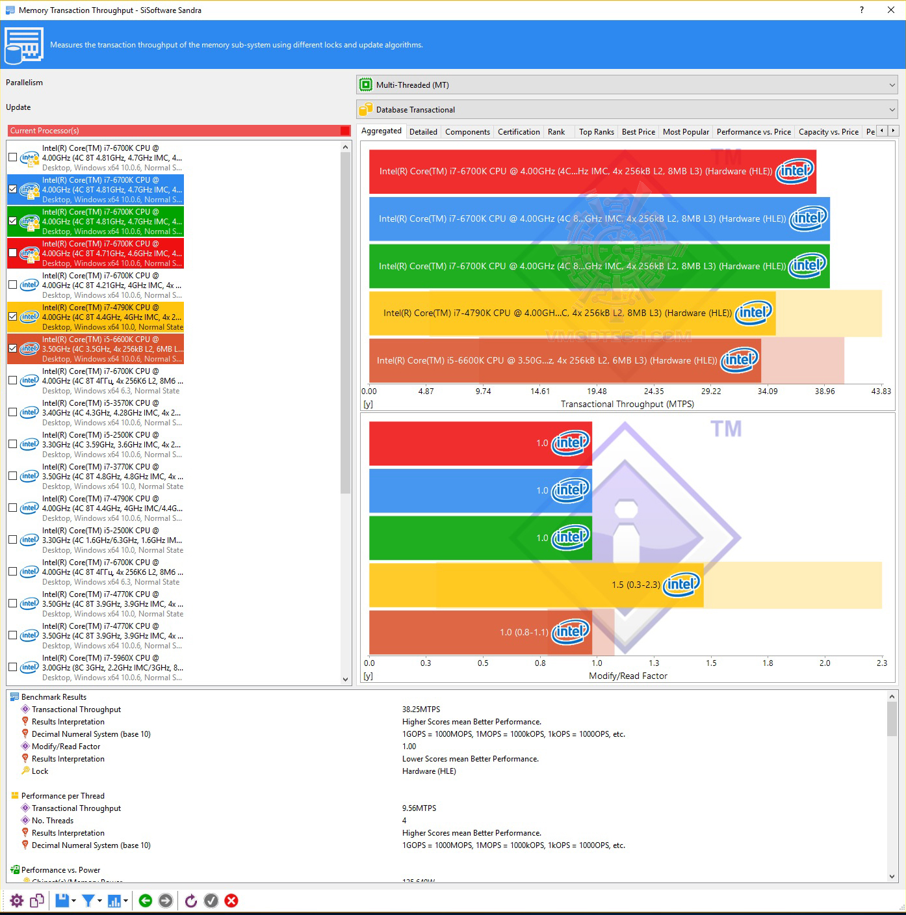The height and width of the screenshot is (915, 906).
Task: Open the Best Price tab
Action: coord(638,131)
